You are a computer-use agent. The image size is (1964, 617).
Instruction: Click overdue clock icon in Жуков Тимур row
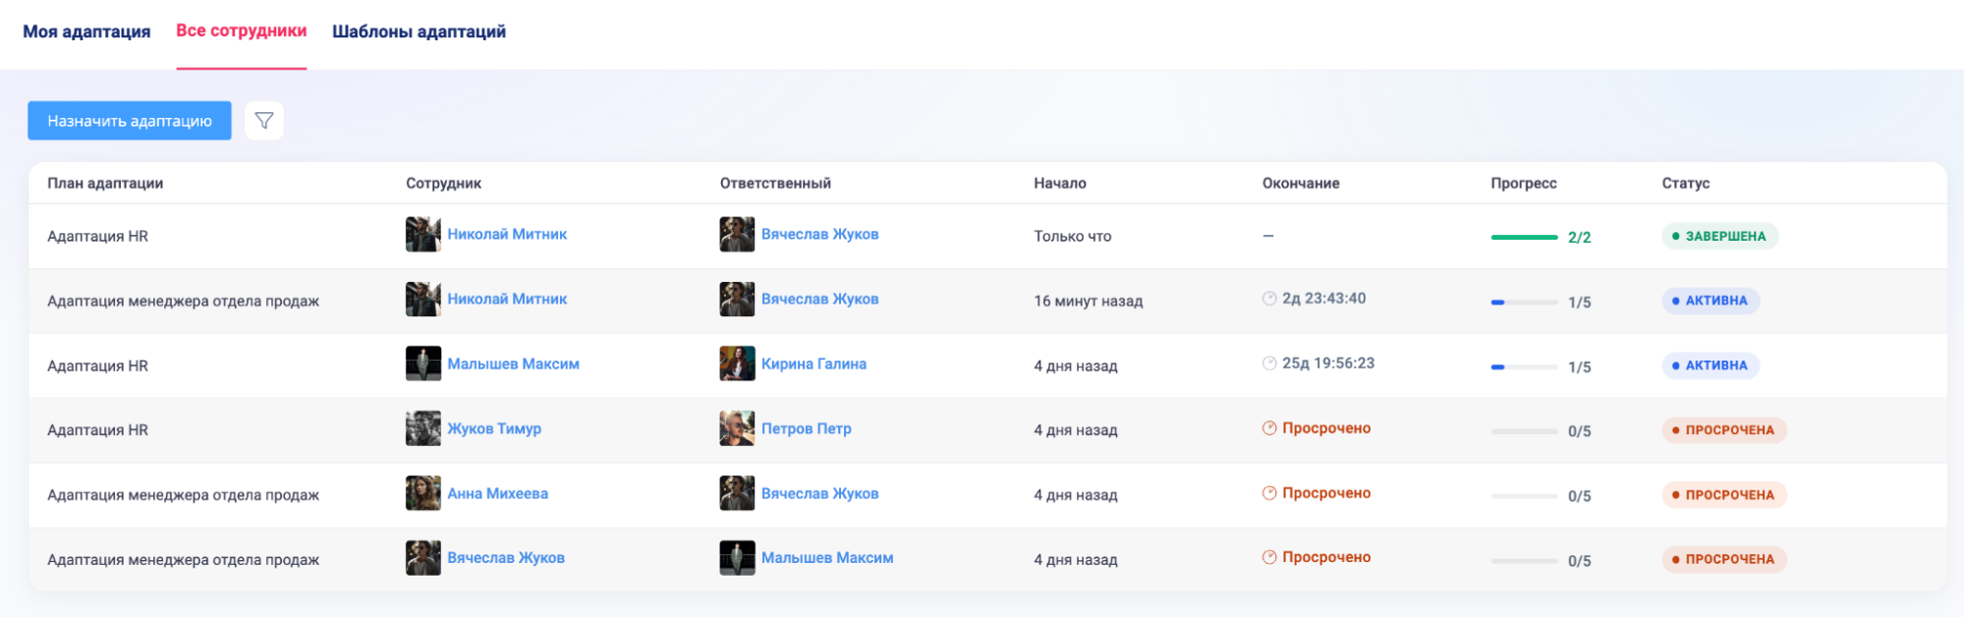(x=1269, y=428)
